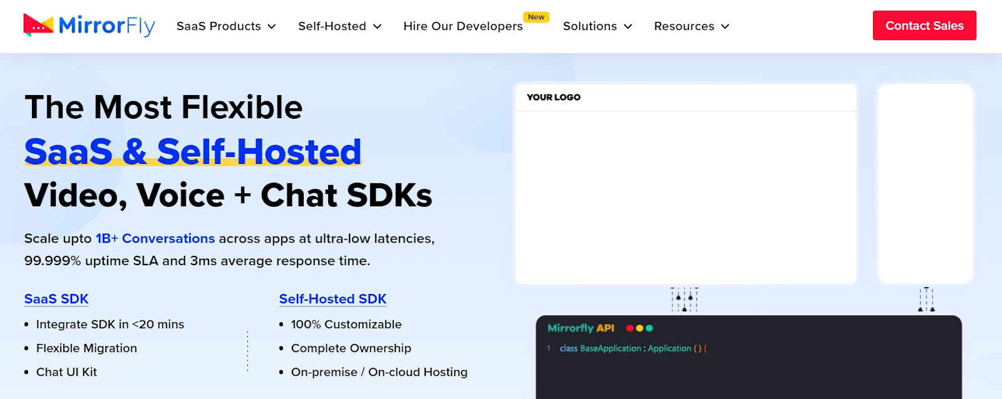Click "The Most Flexible" heading

click(x=163, y=107)
